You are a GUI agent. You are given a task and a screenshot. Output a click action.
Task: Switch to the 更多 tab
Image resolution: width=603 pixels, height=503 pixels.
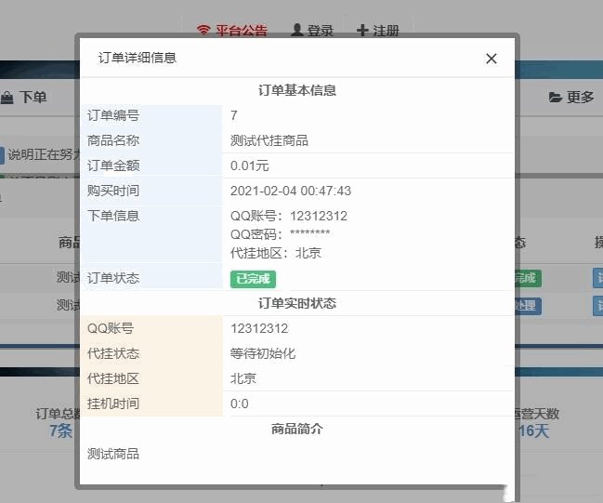coord(580,97)
